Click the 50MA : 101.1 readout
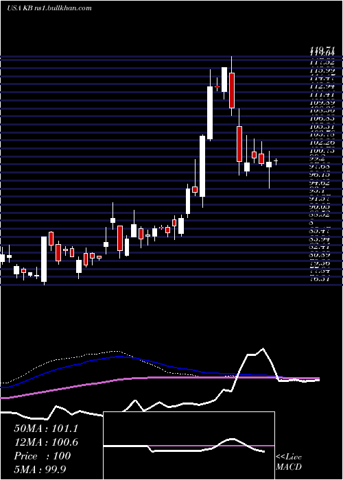The width and height of the screenshot is (343, 480). point(46,429)
